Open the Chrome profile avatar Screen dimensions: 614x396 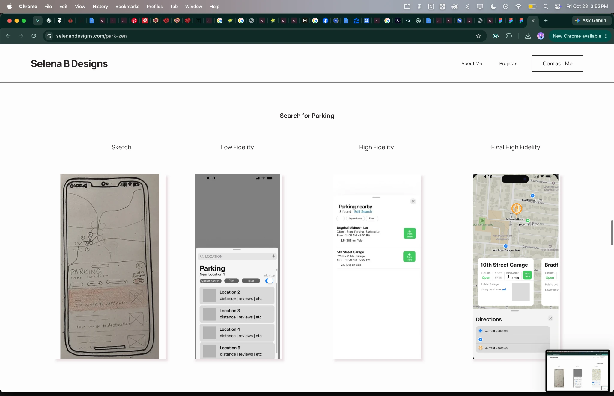click(x=541, y=36)
